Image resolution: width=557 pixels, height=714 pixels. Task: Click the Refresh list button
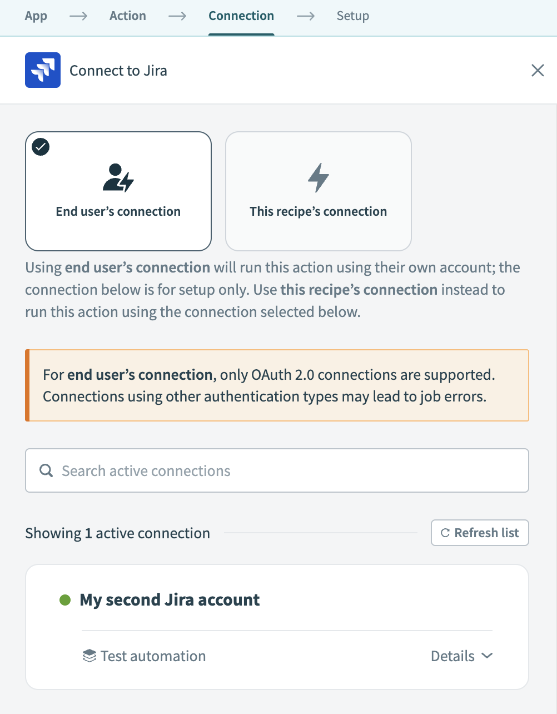coord(480,533)
